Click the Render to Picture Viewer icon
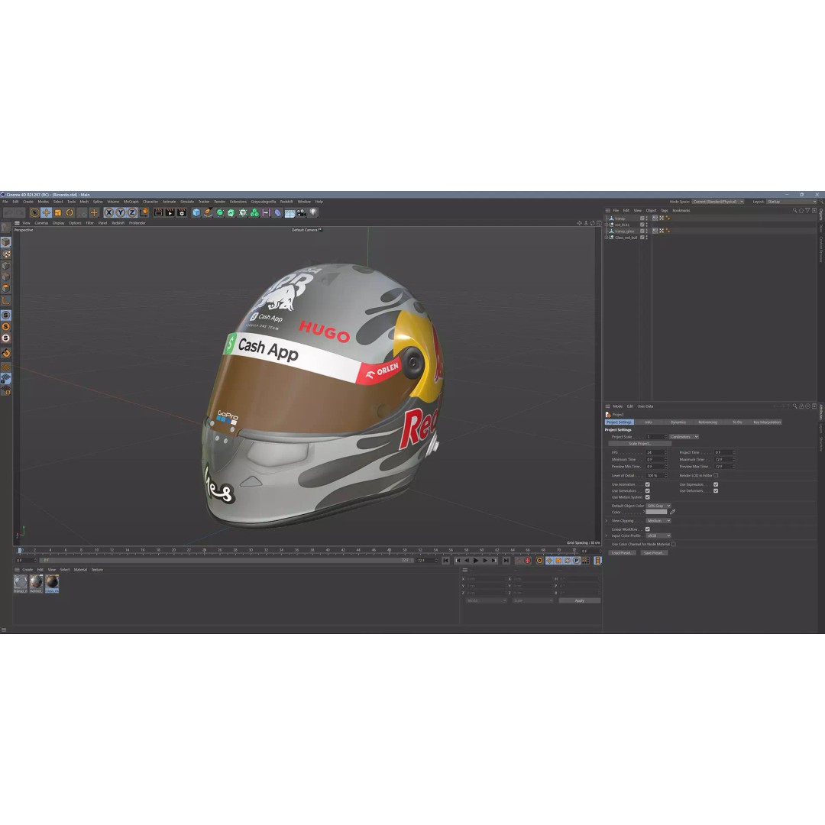Image resolution: width=825 pixels, height=825 pixels. (170, 214)
